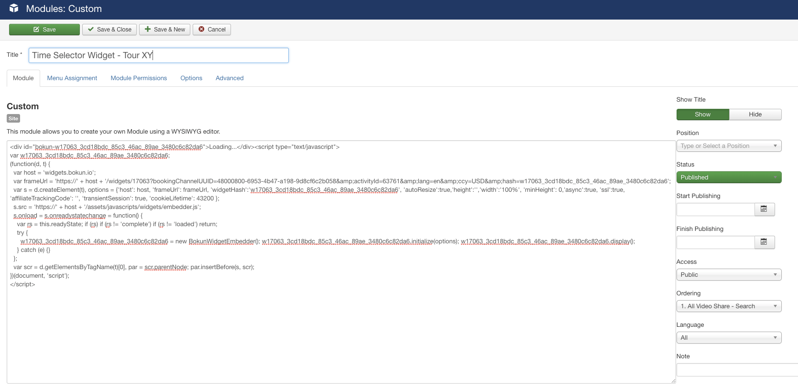Open Start Publishing calendar picker

click(x=764, y=209)
